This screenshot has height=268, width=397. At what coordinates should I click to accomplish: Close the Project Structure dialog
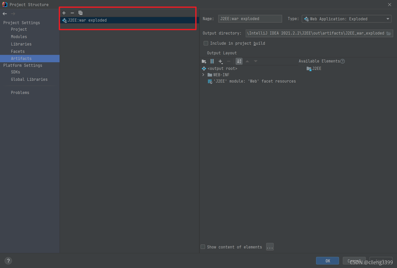point(390,5)
